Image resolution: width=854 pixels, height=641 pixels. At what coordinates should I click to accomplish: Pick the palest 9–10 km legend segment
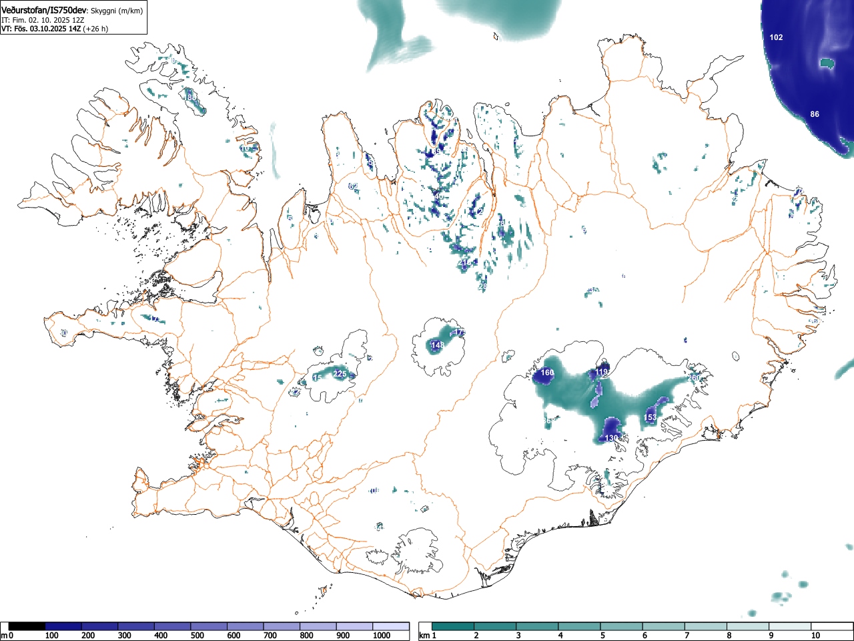pyautogui.click(x=789, y=626)
